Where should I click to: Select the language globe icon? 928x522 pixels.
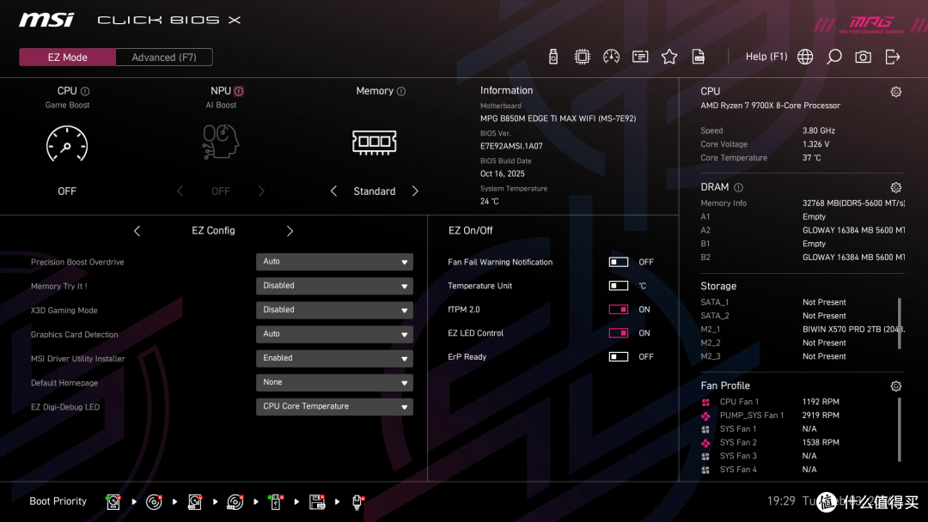[x=805, y=57]
